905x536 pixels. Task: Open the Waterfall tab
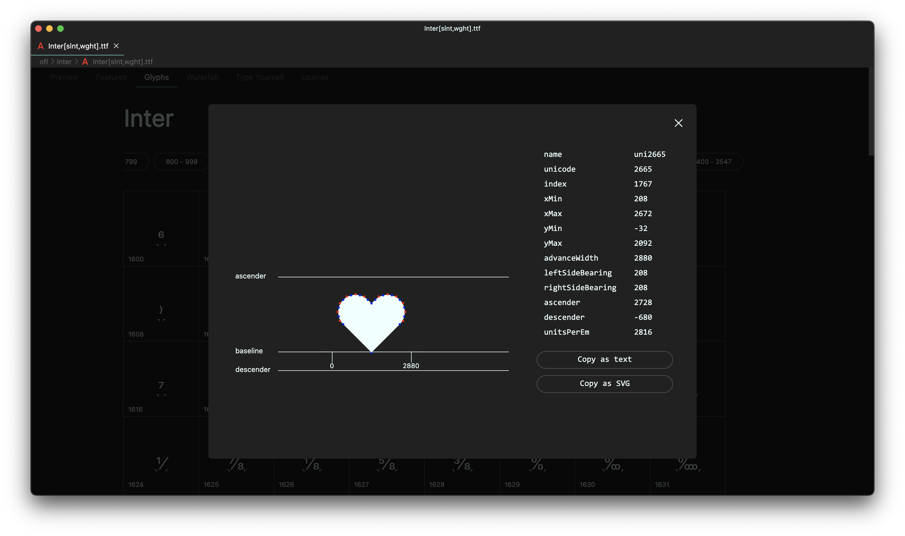[x=202, y=77]
